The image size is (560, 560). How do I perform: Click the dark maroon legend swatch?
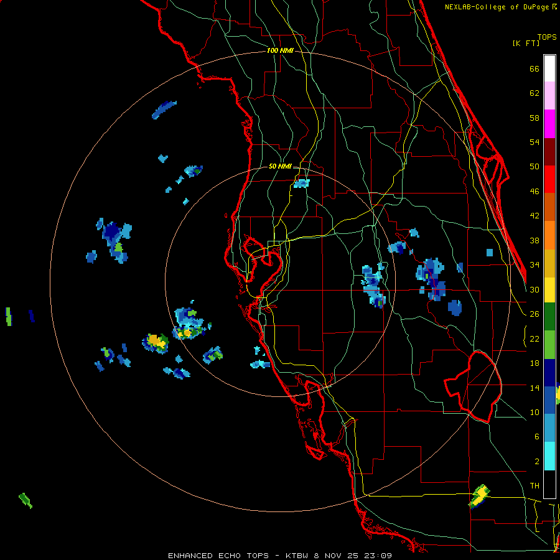549,151
